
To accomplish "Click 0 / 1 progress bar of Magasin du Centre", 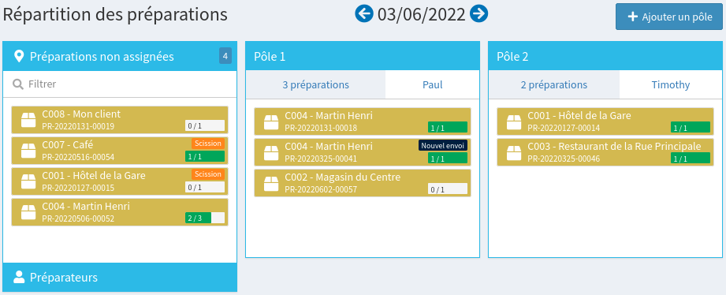I will 447,189.
